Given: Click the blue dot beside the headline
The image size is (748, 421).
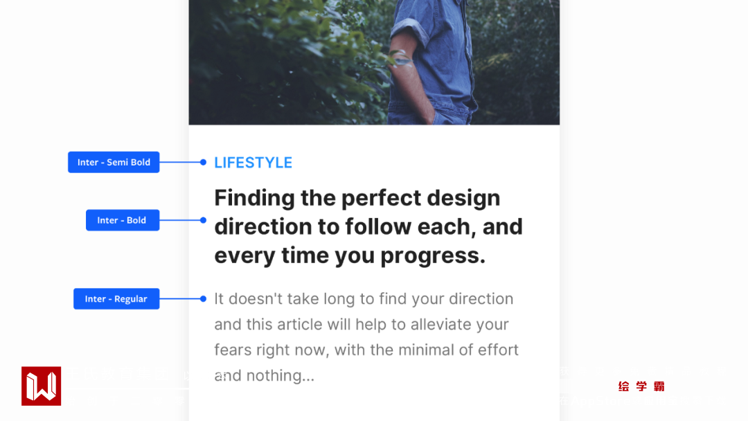Looking at the screenshot, I should [x=203, y=220].
